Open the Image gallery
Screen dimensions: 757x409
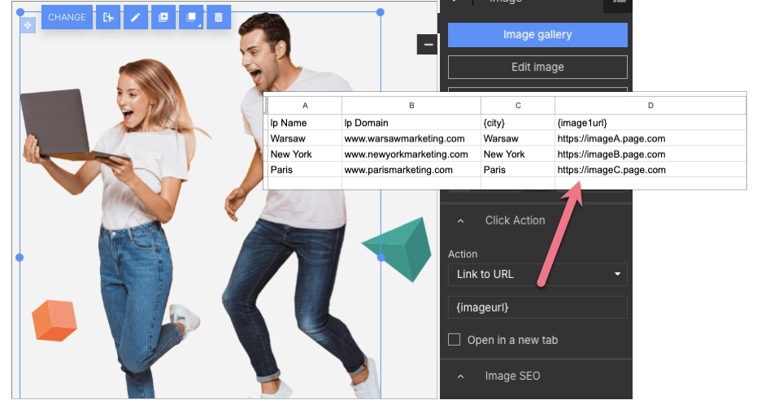[537, 35]
